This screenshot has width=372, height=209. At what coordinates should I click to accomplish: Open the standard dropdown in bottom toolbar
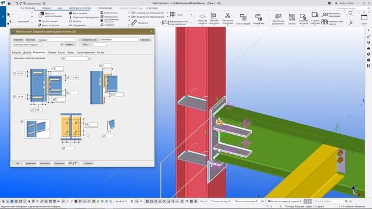point(121,201)
